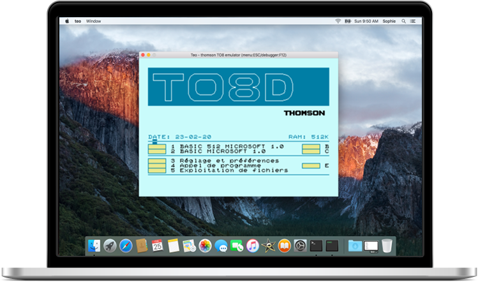Open the Contacts address book icon
The image size is (478, 282).
[x=142, y=246]
